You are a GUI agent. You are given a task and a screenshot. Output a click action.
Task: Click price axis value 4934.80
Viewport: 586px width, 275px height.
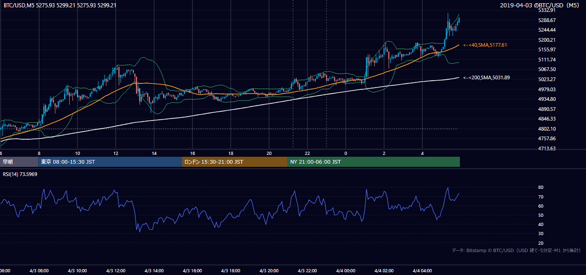pyautogui.click(x=547, y=99)
